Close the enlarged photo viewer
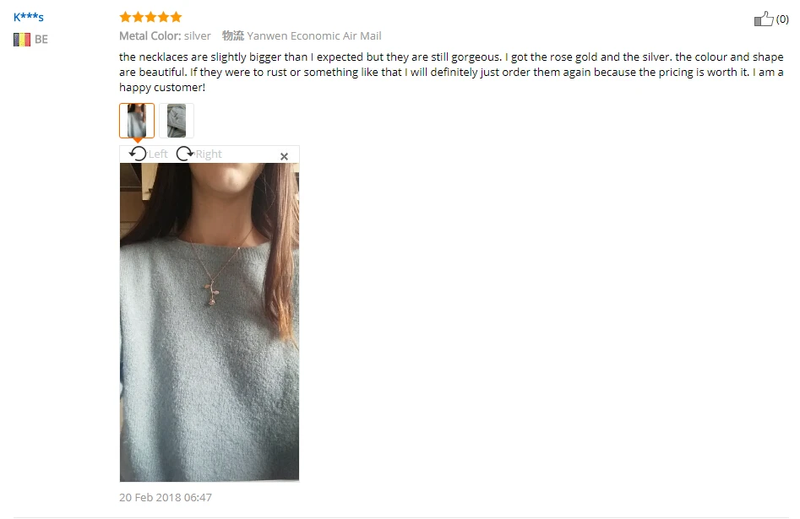This screenshot has height=519, width=800. pos(284,156)
